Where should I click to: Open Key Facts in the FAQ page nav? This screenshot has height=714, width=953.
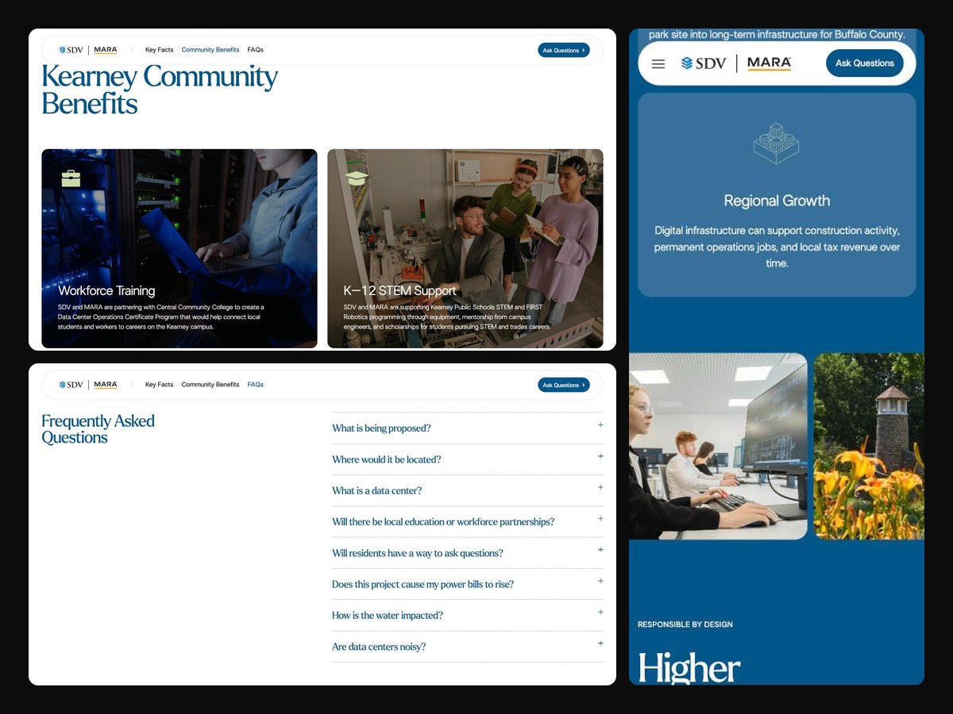click(159, 385)
